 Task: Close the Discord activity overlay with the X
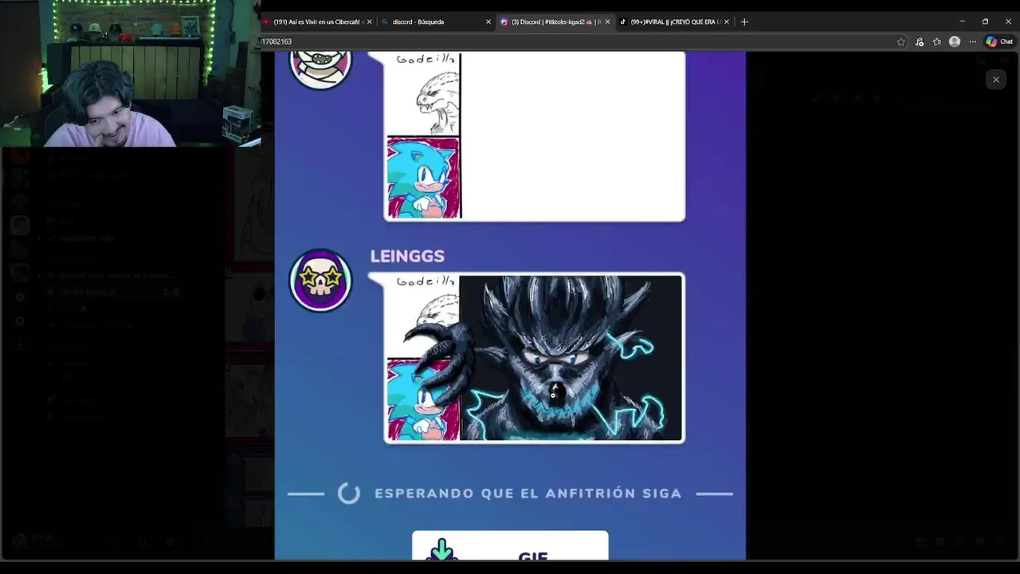pos(996,80)
